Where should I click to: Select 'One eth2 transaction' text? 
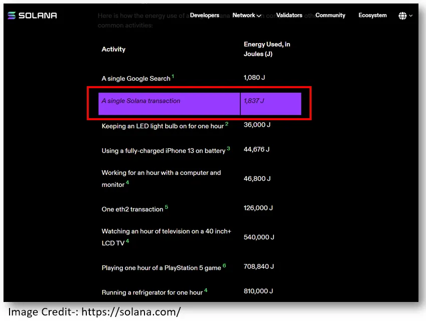[x=132, y=209]
